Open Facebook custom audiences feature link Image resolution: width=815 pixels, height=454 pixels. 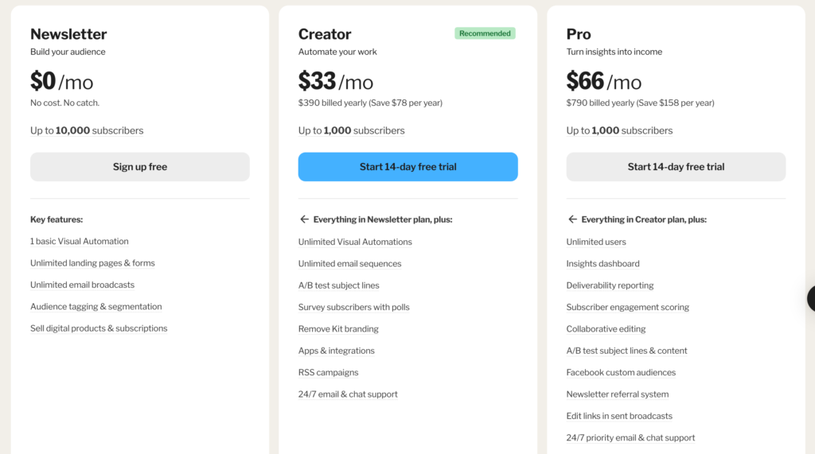pyautogui.click(x=621, y=372)
